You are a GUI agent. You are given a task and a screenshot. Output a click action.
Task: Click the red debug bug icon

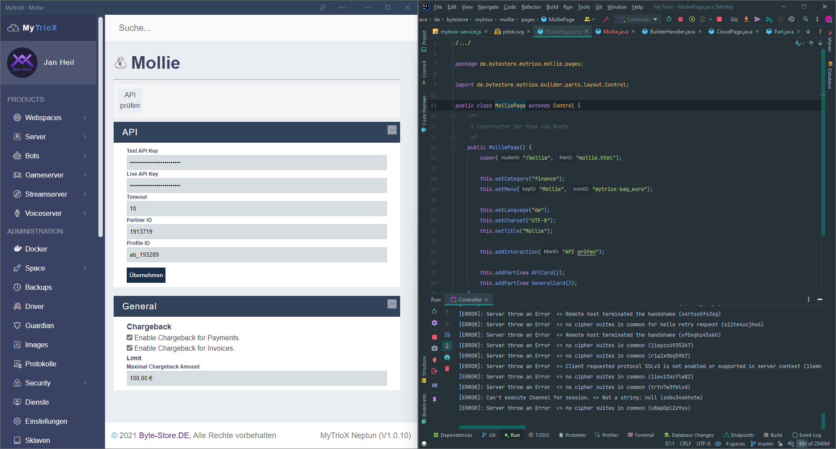[x=680, y=19]
